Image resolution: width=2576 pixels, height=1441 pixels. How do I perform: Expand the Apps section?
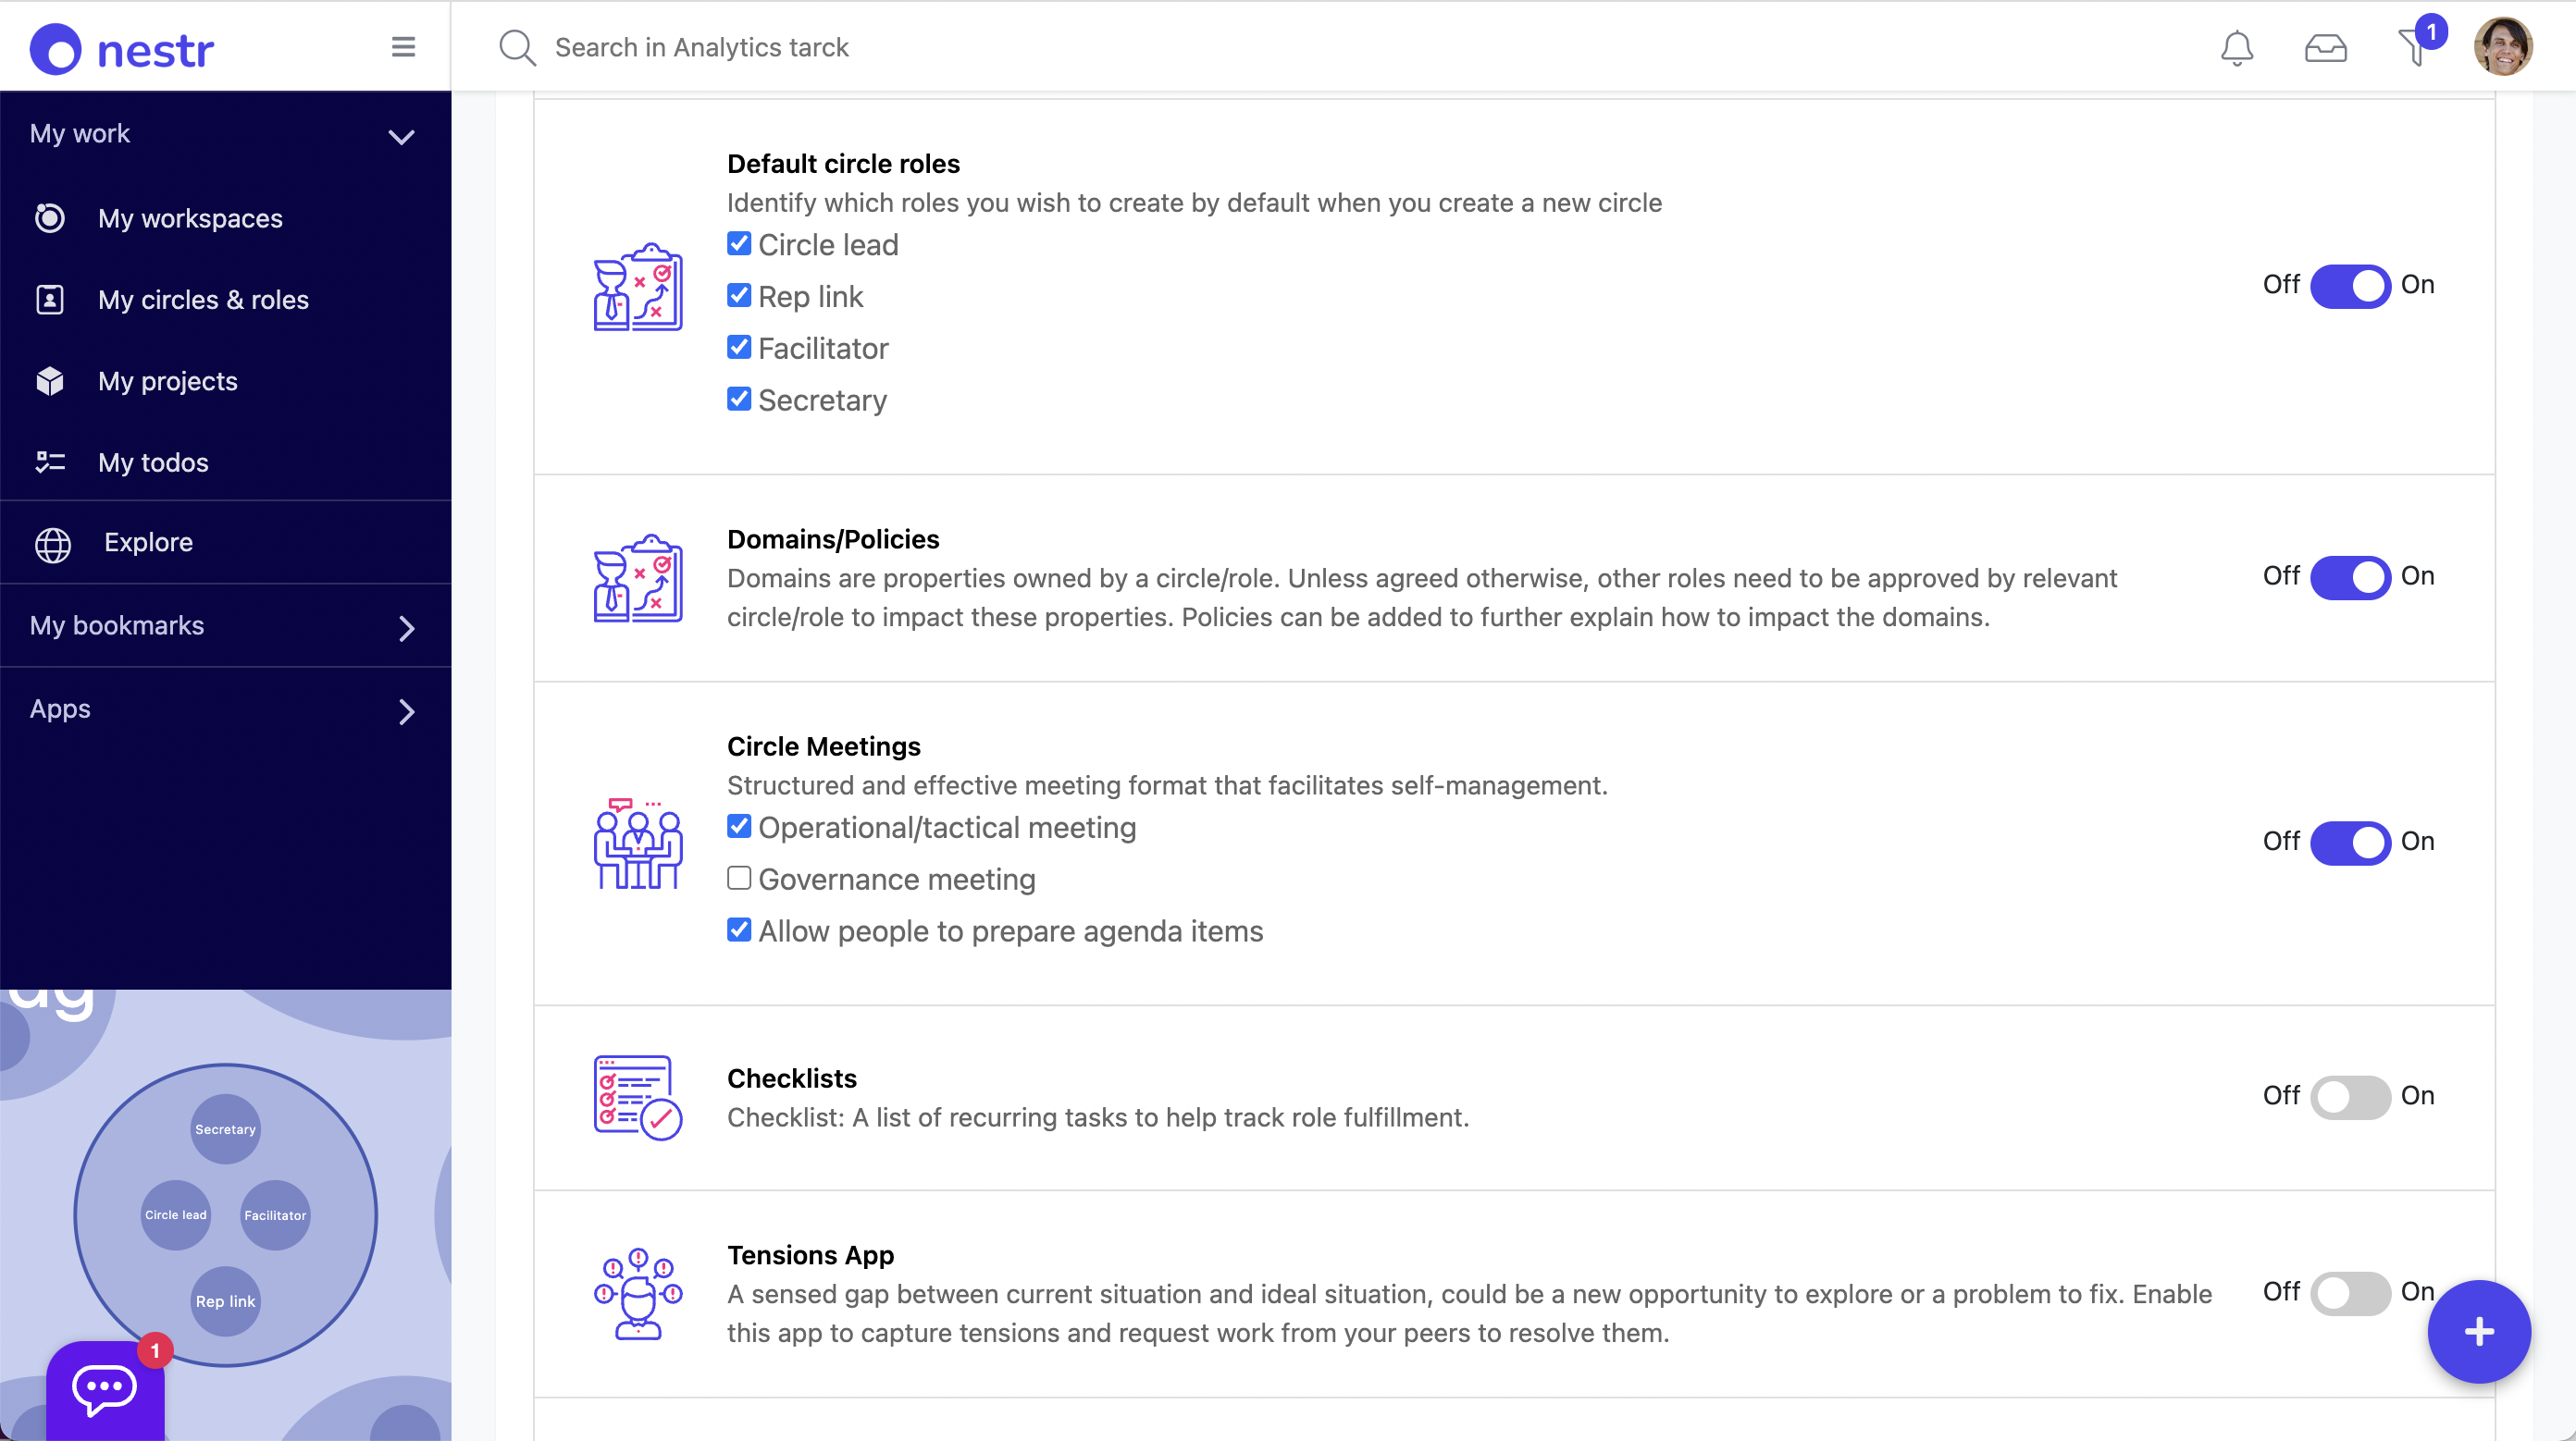pyautogui.click(x=405, y=710)
